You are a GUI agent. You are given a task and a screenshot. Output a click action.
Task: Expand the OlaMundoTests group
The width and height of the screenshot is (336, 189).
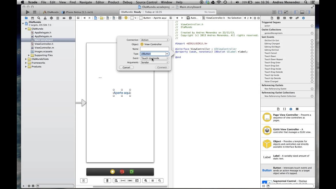[x=26, y=59]
